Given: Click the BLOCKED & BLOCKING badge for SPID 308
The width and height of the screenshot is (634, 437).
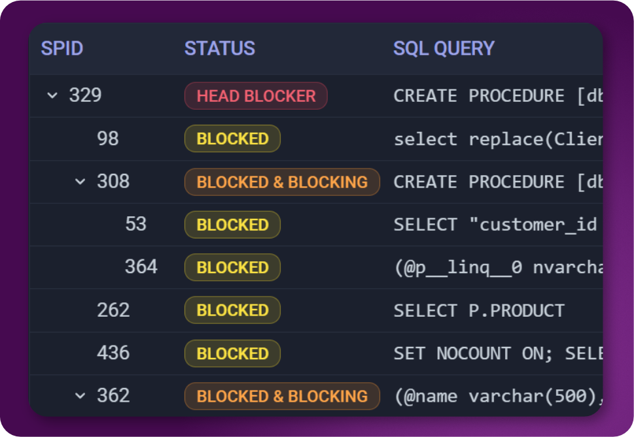Looking at the screenshot, I should (x=281, y=182).
